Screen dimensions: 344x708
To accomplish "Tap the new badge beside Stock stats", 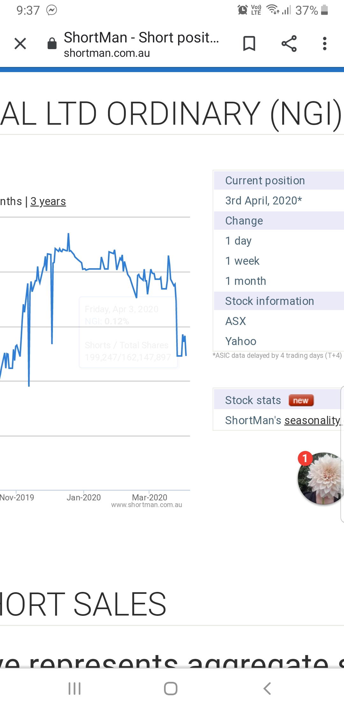I will [301, 400].
